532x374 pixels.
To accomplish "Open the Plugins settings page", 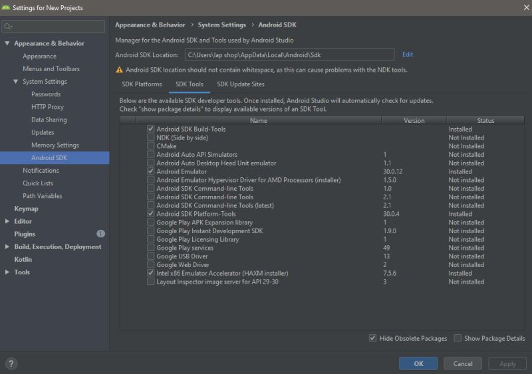I will tap(25, 234).
